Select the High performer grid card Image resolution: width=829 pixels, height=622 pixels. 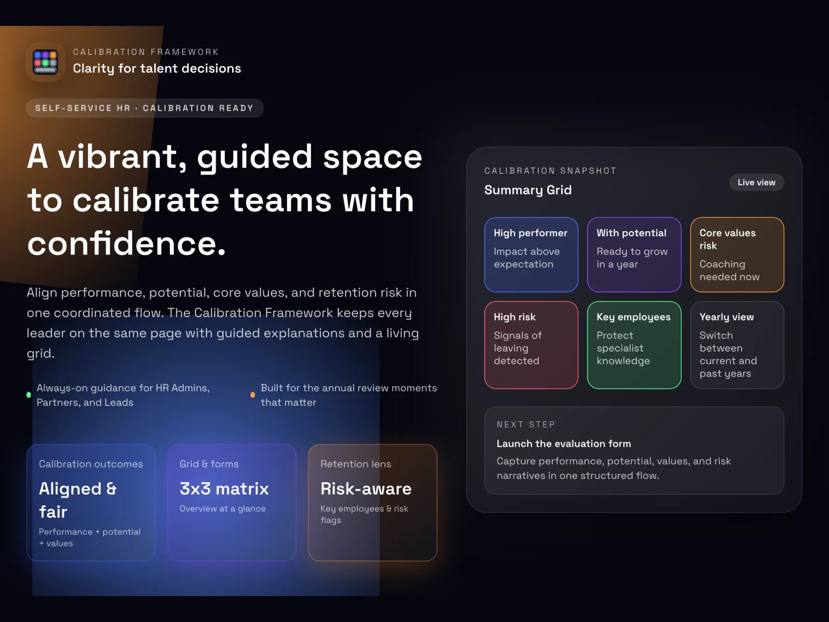531,255
